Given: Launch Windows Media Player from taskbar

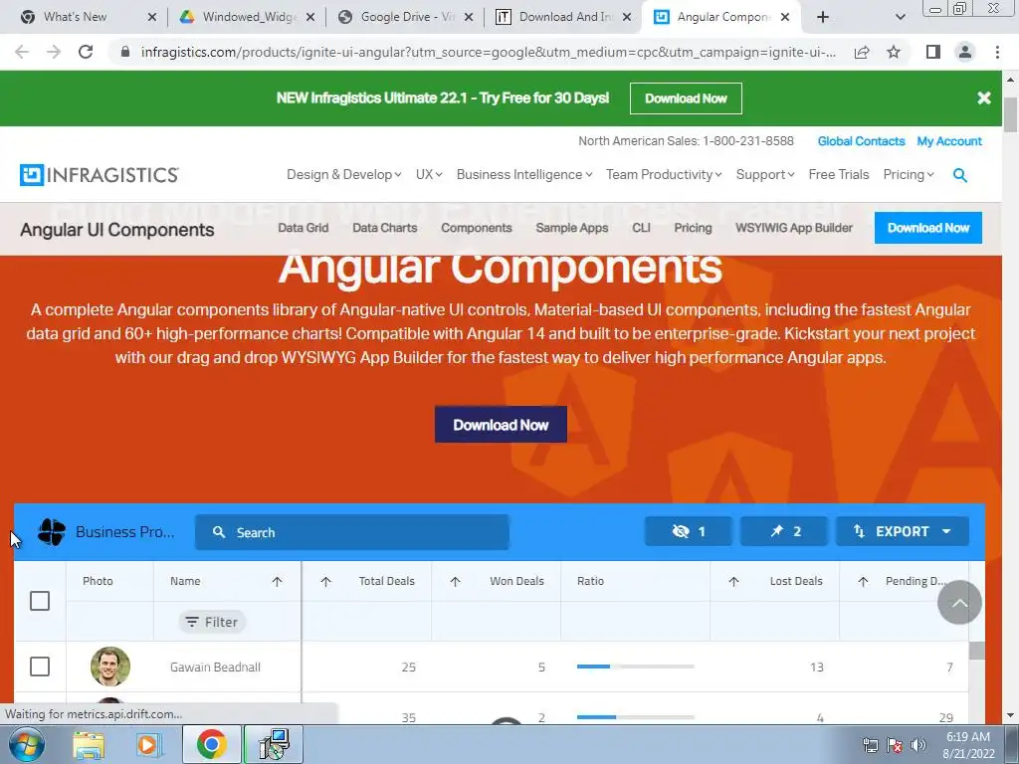Looking at the screenshot, I should [147, 744].
